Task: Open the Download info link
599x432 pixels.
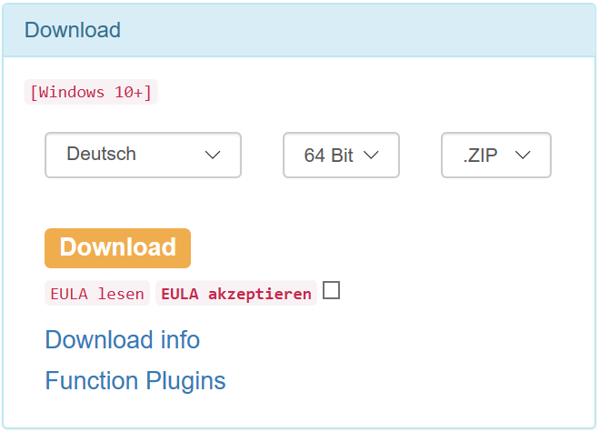Action: coord(122,340)
